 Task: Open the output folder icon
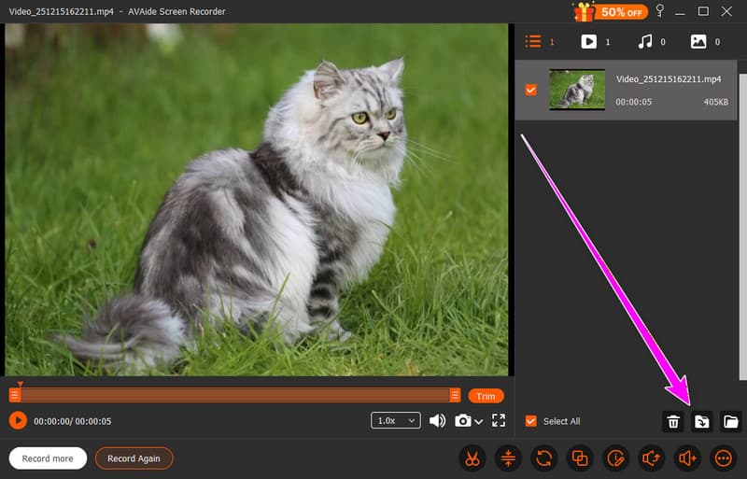click(731, 421)
